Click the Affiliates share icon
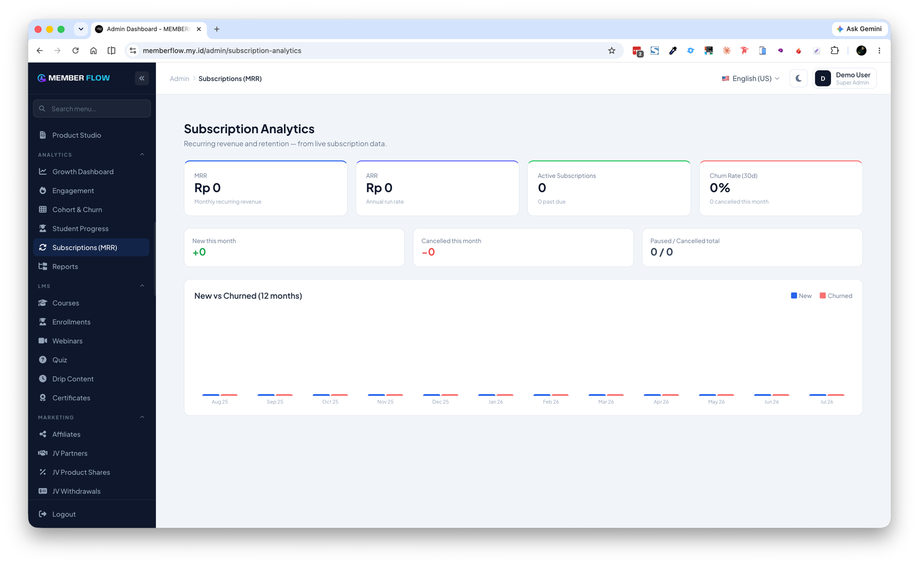919x565 pixels. pos(43,434)
